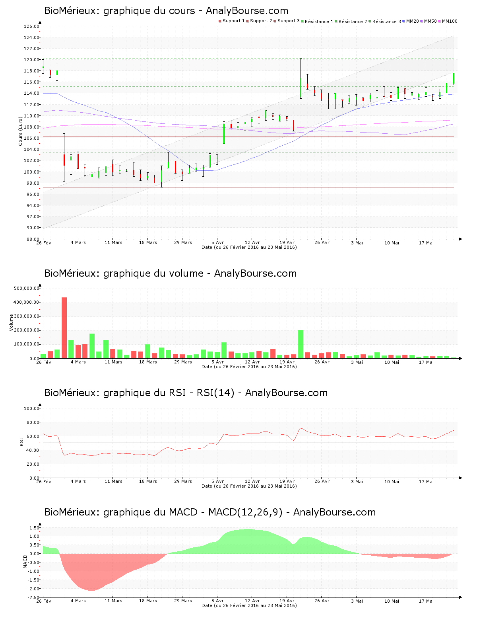
Task: Click the volume chart date range caption
Action: 249,367
